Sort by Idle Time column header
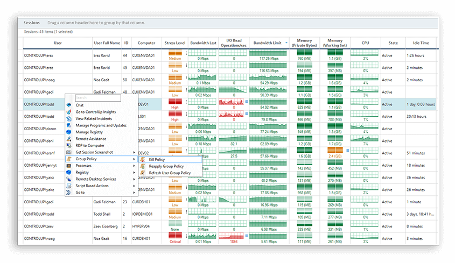This screenshot has height=263, width=455. point(421,43)
